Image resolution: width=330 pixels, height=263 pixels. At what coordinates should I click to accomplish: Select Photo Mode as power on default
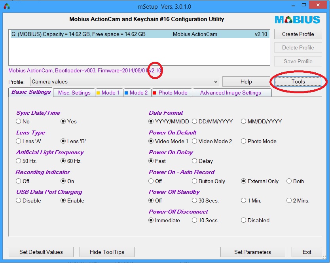[x=244, y=141]
